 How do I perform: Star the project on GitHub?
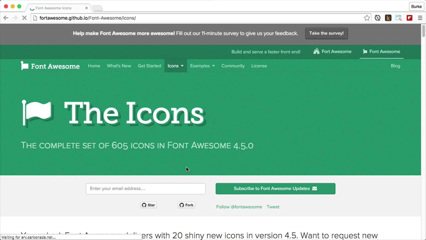[x=148, y=205]
